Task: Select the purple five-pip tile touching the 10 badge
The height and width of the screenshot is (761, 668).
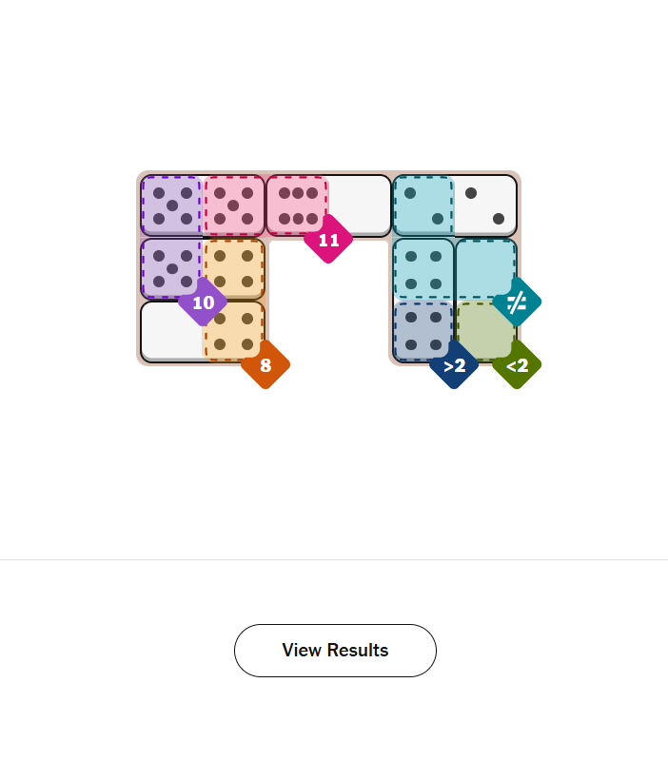Action: pyautogui.click(x=171, y=266)
